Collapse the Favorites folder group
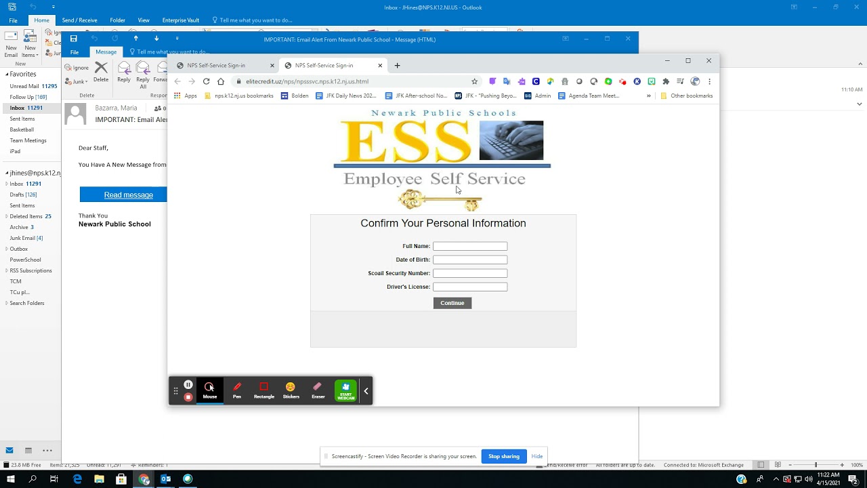Viewport: 867px width, 488px height. [x=7, y=74]
